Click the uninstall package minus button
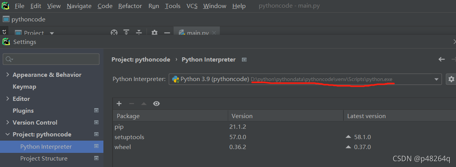This screenshot has height=167, width=456. click(x=131, y=104)
